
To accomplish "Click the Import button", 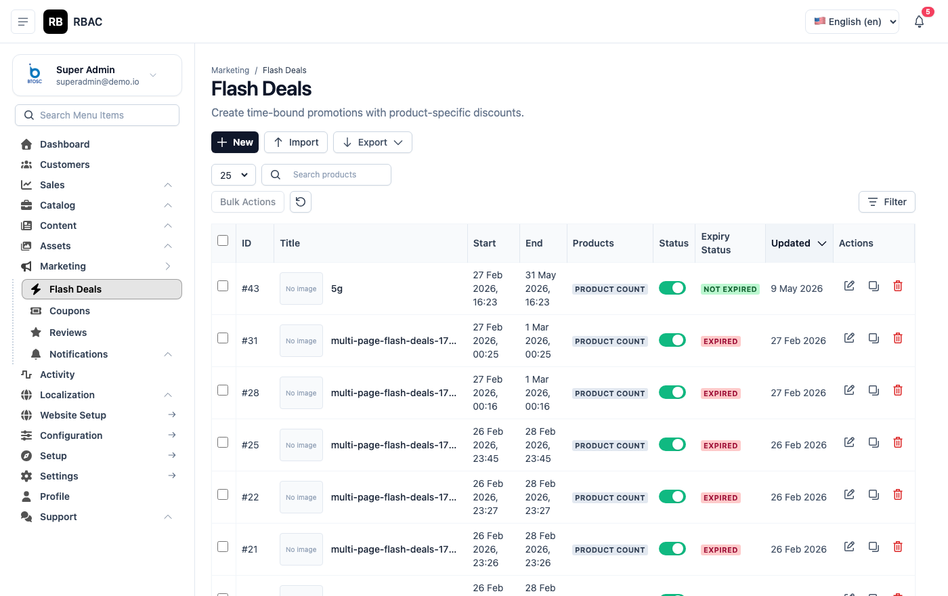I will (x=296, y=142).
